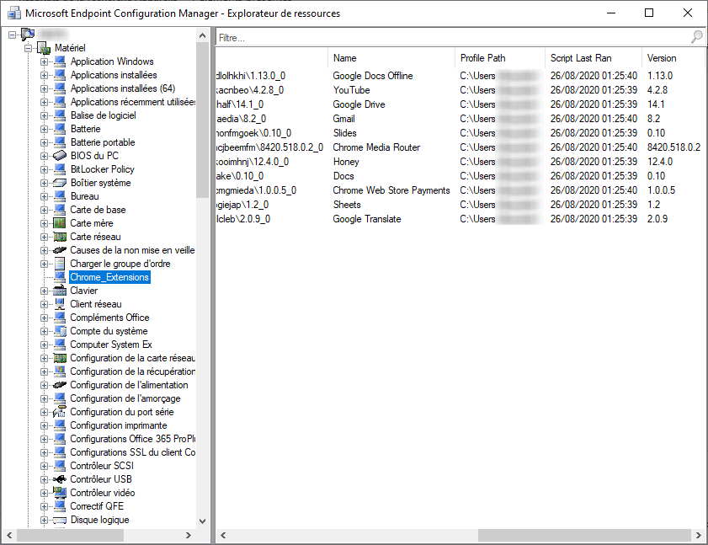Select the Google Drive row
Screen dimensions: 708x545
click(460, 104)
